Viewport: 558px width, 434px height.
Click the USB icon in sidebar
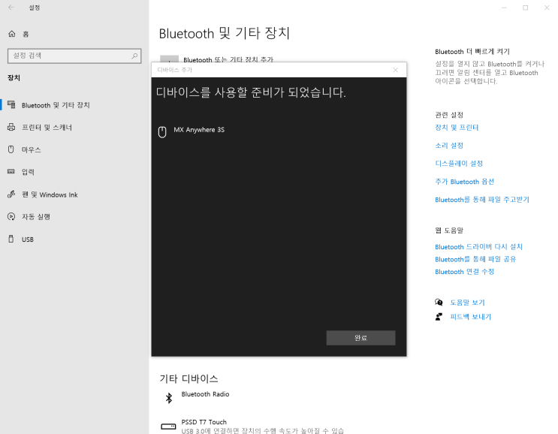(11, 239)
